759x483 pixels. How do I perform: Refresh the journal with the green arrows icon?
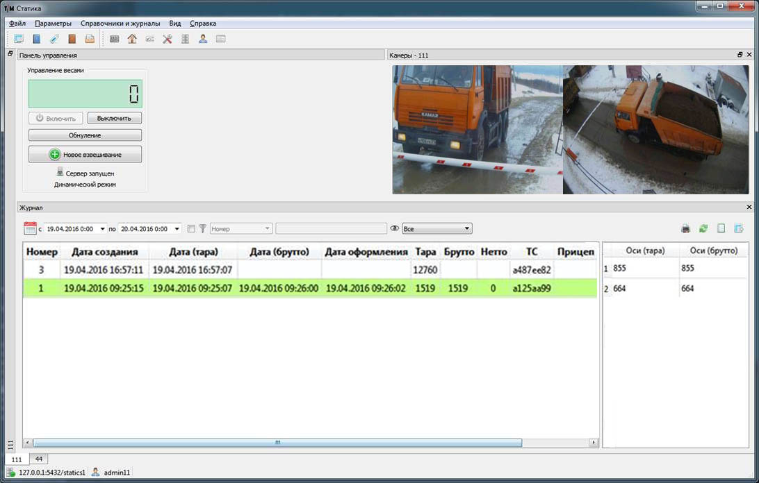coord(703,228)
